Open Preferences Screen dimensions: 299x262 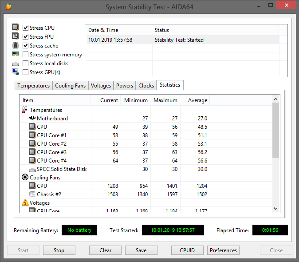pos(223,250)
